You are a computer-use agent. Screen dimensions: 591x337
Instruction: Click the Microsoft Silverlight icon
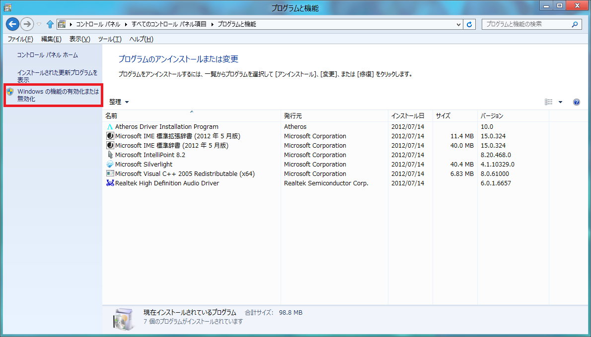[x=110, y=165]
